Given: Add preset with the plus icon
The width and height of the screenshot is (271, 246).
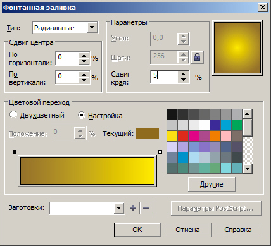Looking at the screenshot, I should tap(133, 208).
